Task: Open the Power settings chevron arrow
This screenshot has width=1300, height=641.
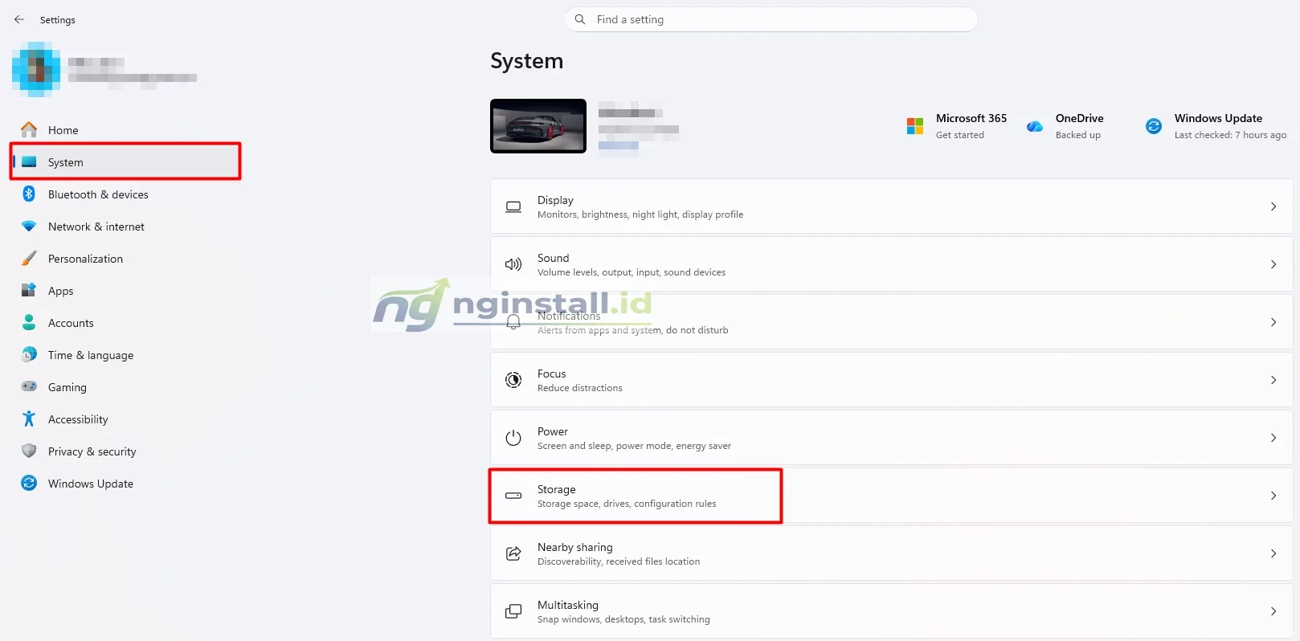Action: (1273, 438)
